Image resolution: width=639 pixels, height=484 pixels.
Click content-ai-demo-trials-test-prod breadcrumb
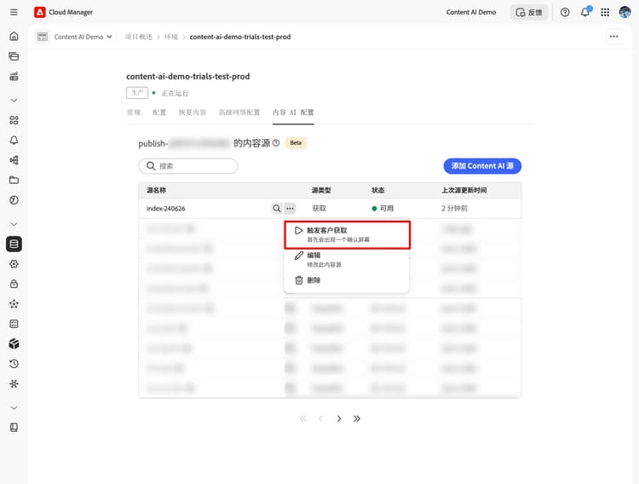240,37
